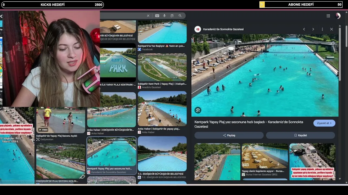Open the Google apps grid
Viewport: 348px width, 195px height.
(328, 16)
